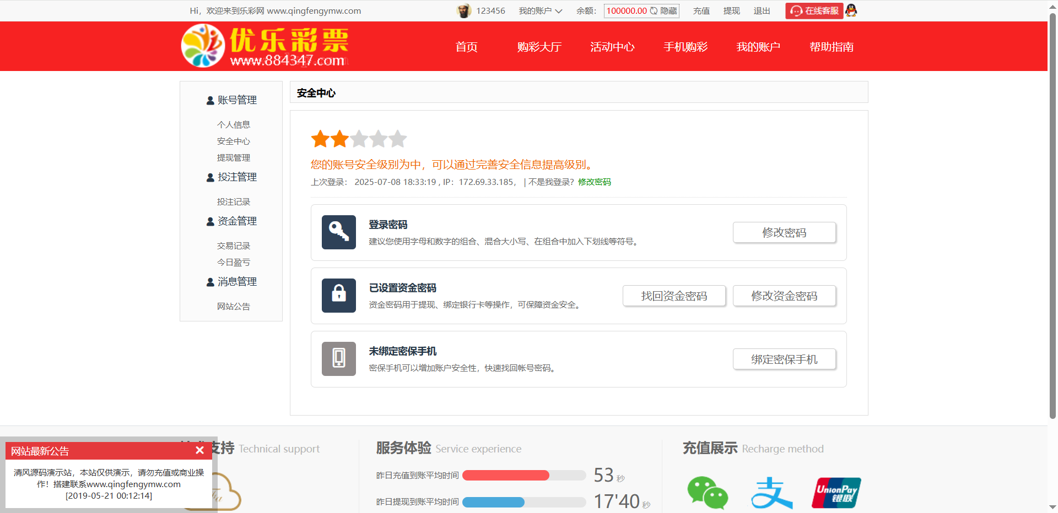
Task: Click the QQ penguin icon
Action: (x=851, y=10)
